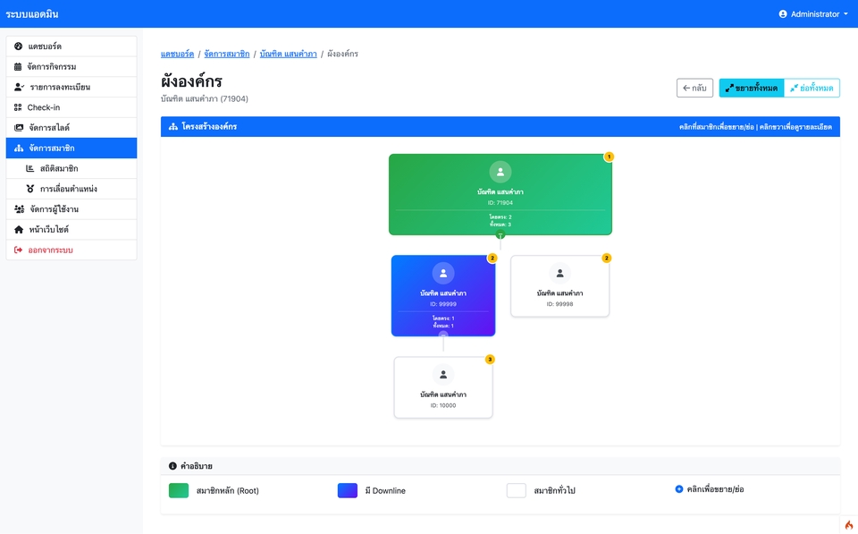Screen dimensions: 858x534
Task: Click the chart icon for สถิติสมาชิก
Action: click(30, 168)
